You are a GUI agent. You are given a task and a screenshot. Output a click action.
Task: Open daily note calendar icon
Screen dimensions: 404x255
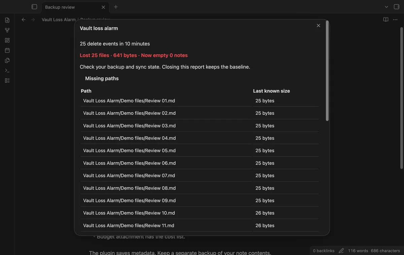(7, 50)
